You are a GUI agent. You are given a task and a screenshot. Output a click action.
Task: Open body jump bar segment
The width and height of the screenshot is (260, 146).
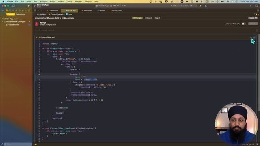tap(69, 14)
